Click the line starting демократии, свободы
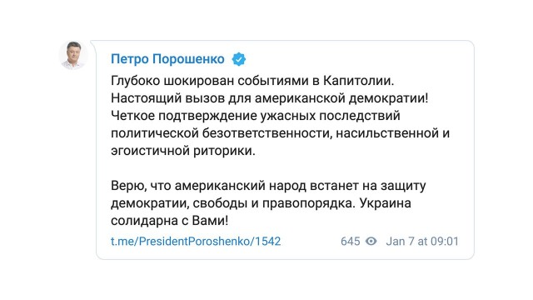Image resolution: width=533 pixels, height=300 pixels. click(x=261, y=203)
